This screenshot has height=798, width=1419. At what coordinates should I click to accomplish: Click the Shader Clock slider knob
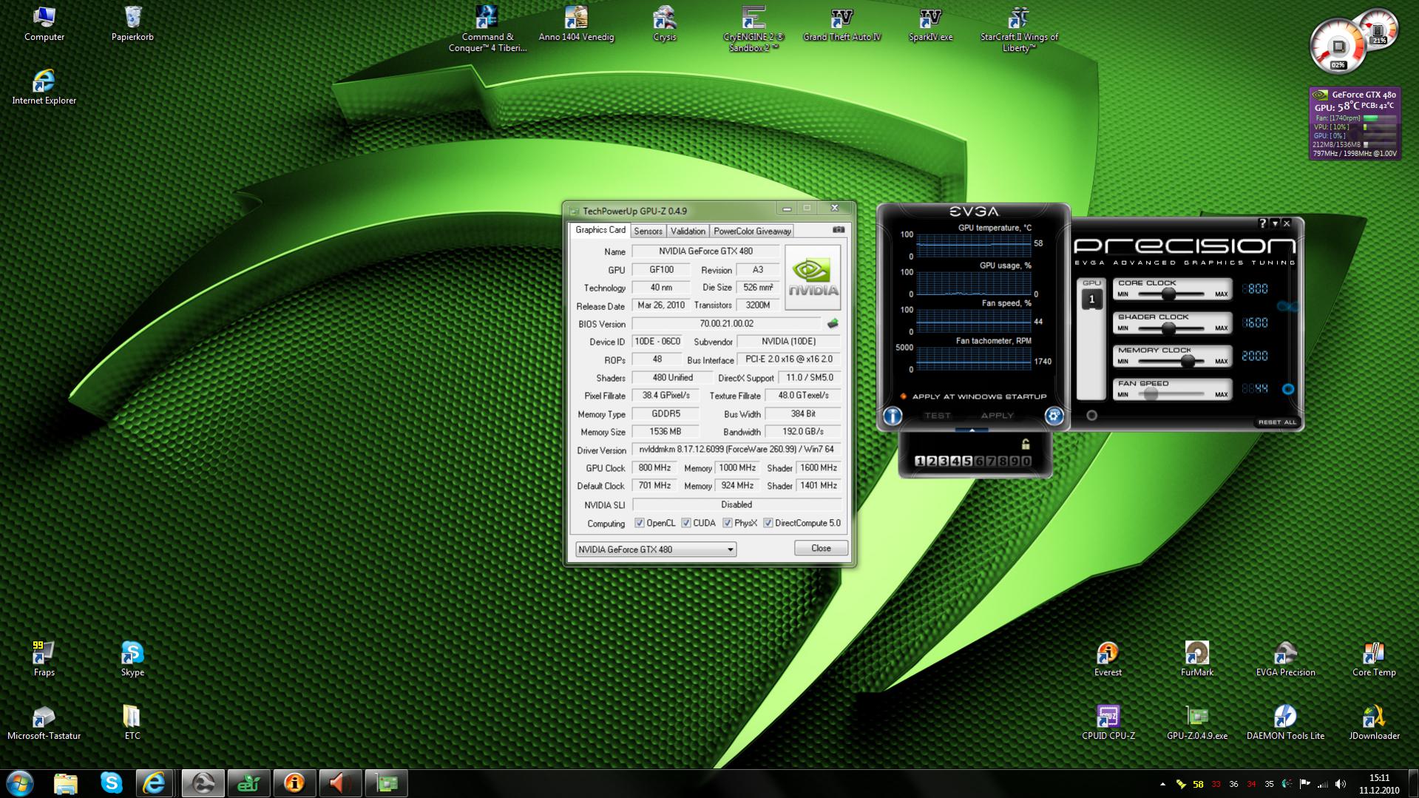tap(1168, 328)
